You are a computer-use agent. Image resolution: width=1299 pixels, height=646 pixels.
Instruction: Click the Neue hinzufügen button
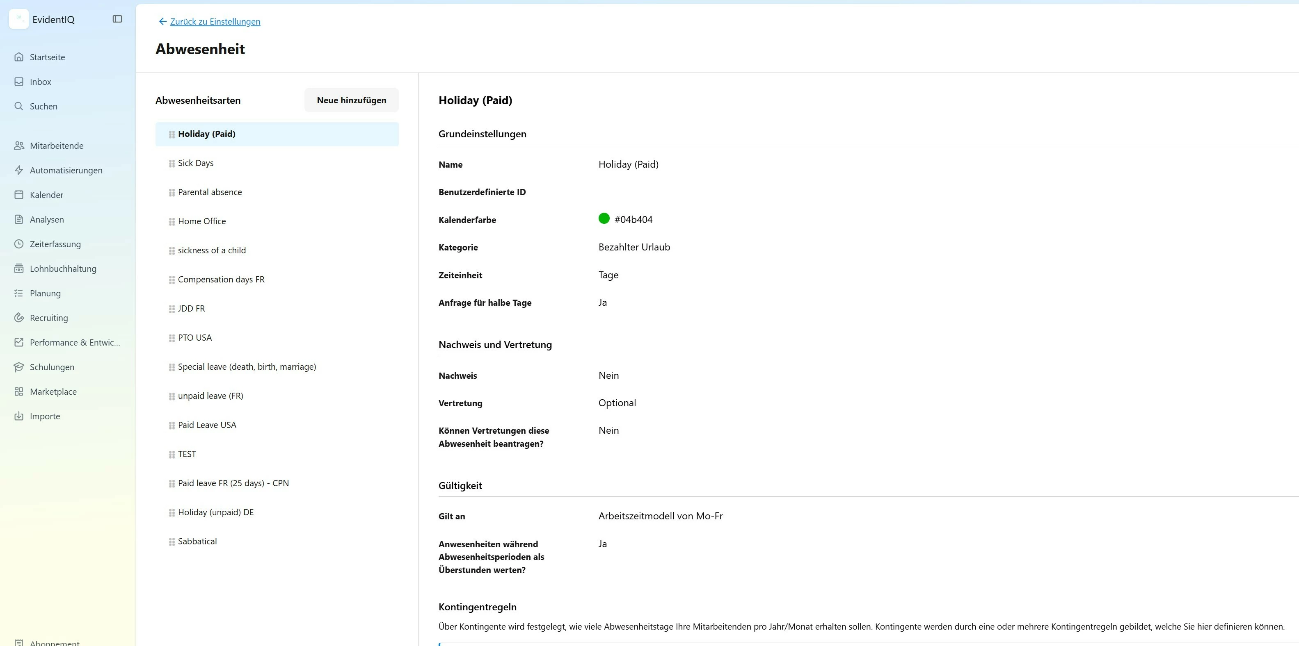tap(351, 100)
